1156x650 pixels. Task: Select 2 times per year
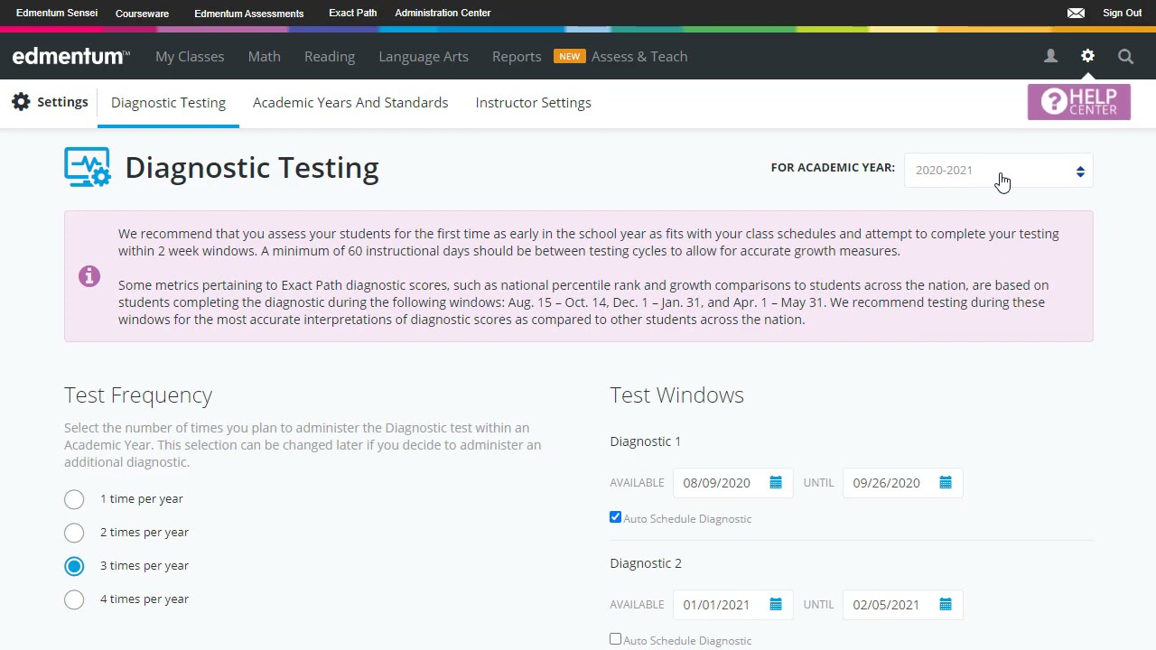[74, 533]
